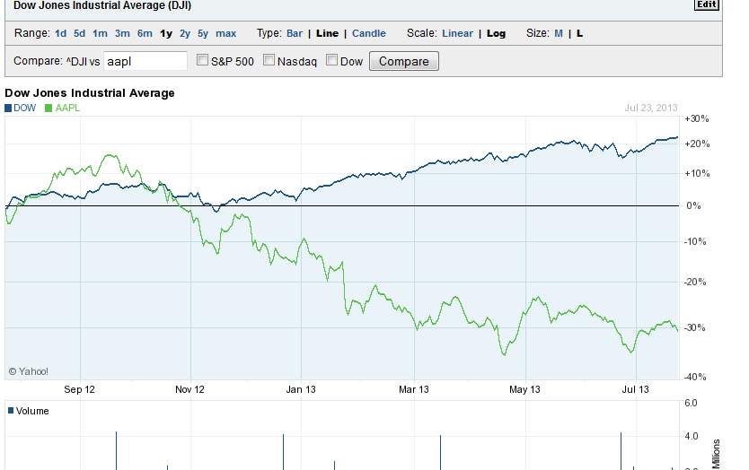Set range to max
This screenshot has width=749, height=470.
(226, 33)
